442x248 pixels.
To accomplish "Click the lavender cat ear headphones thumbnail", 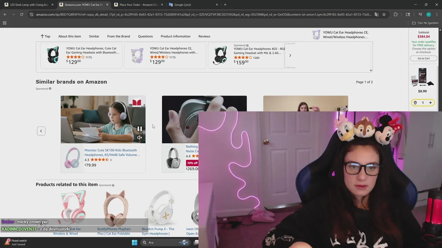I will [137, 55].
